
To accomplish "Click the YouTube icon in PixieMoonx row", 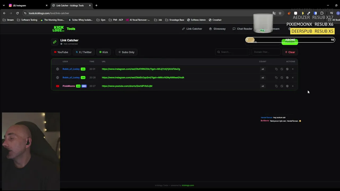I will [x=58, y=86].
